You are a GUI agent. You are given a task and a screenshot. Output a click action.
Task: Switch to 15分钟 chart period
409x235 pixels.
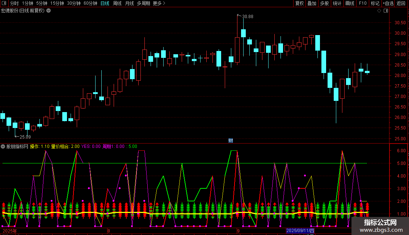point(57,3)
